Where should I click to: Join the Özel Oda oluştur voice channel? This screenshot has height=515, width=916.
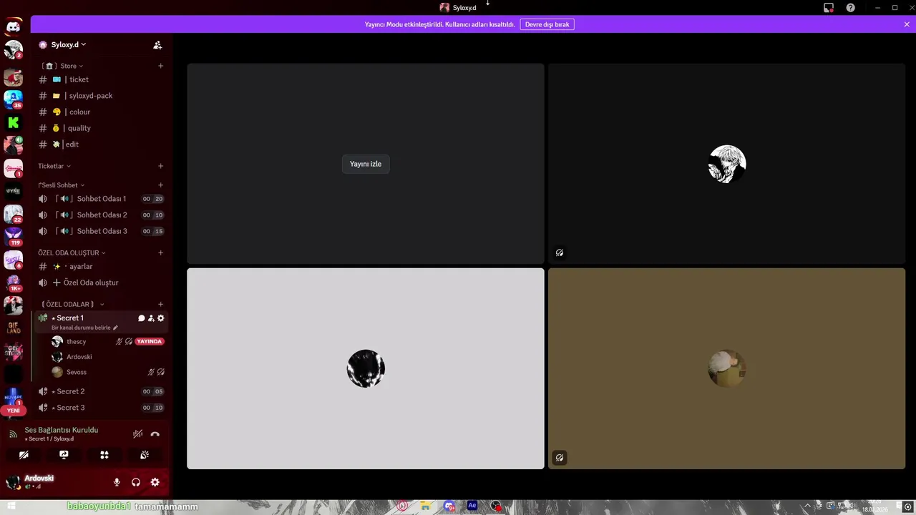point(101,283)
